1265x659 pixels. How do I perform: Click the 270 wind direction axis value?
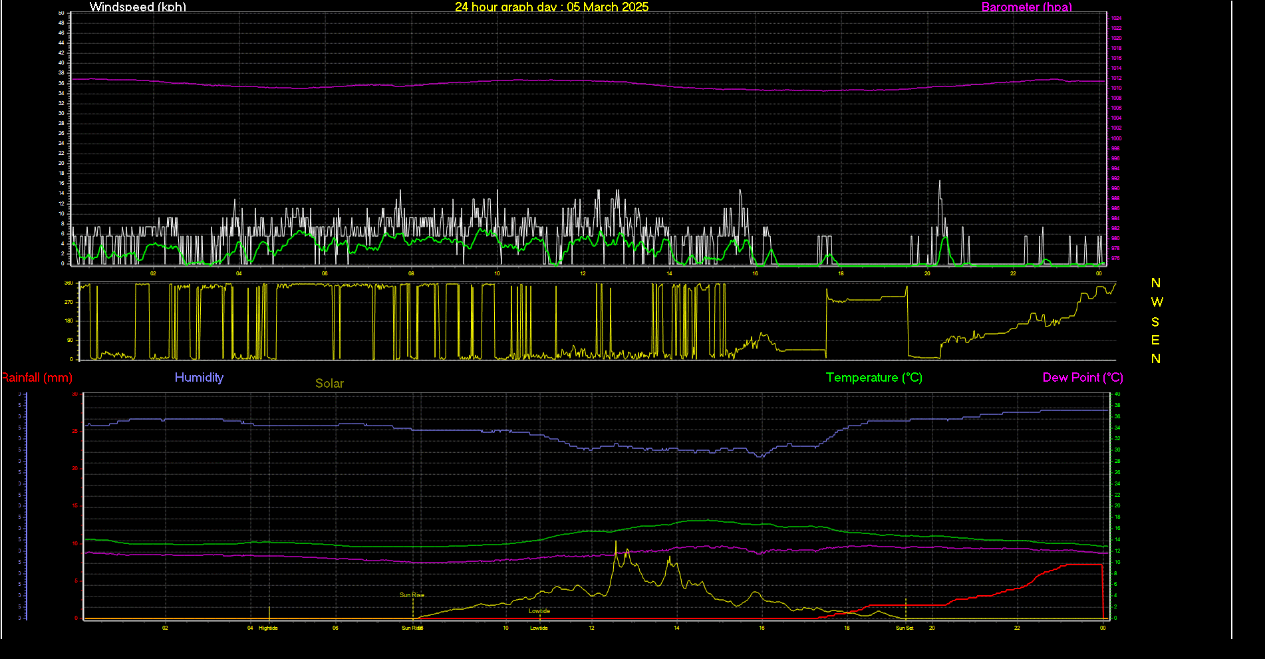click(69, 302)
